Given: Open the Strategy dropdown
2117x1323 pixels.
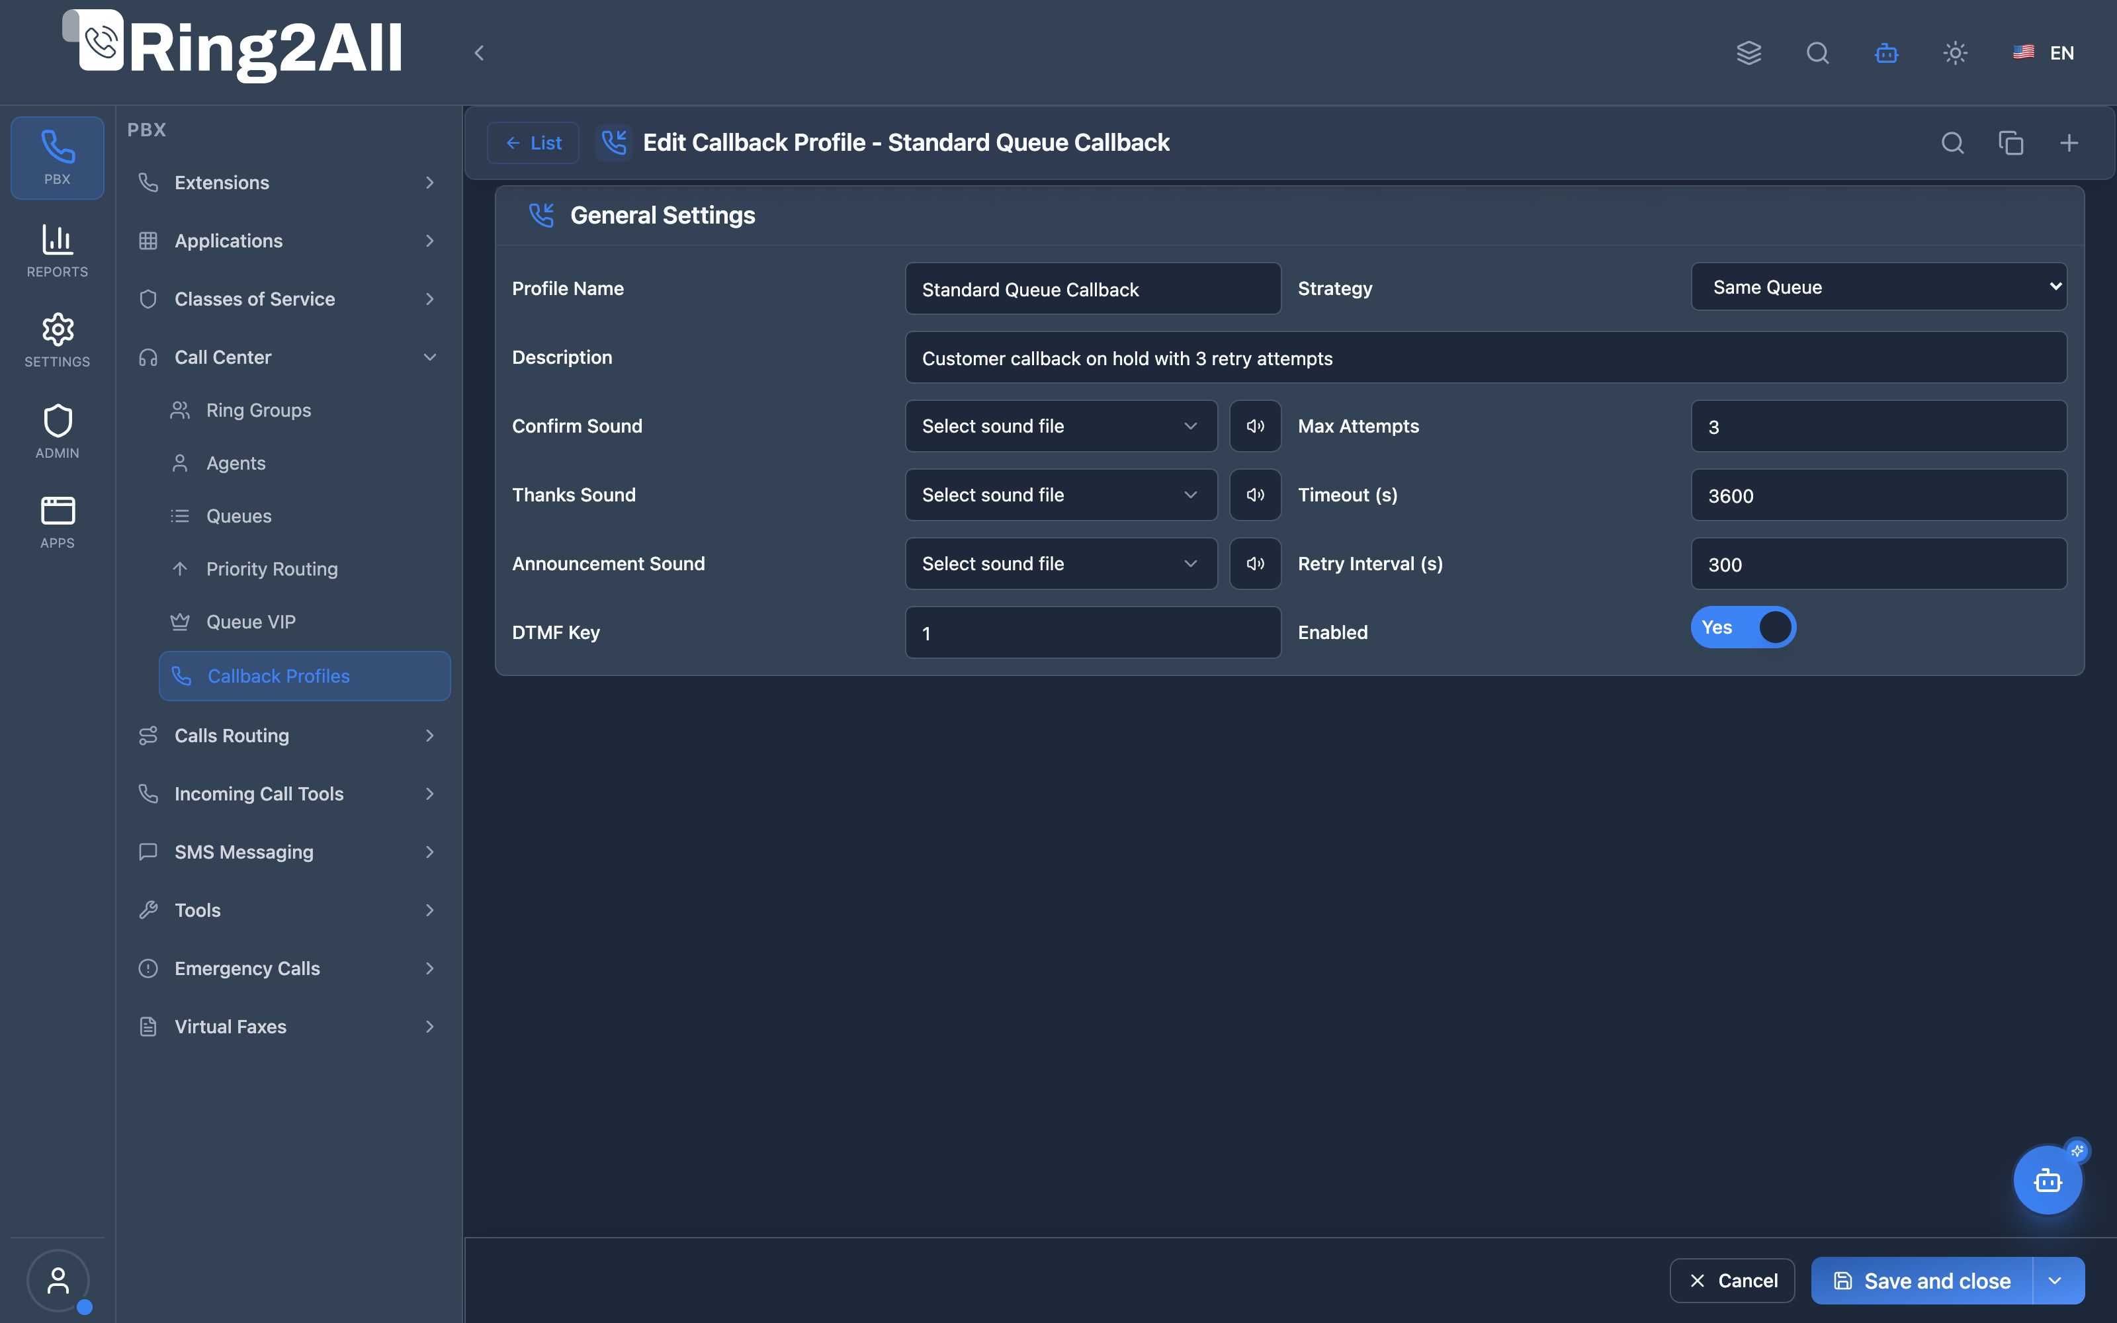Looking at the screenshot, I should coord(1878,287).
